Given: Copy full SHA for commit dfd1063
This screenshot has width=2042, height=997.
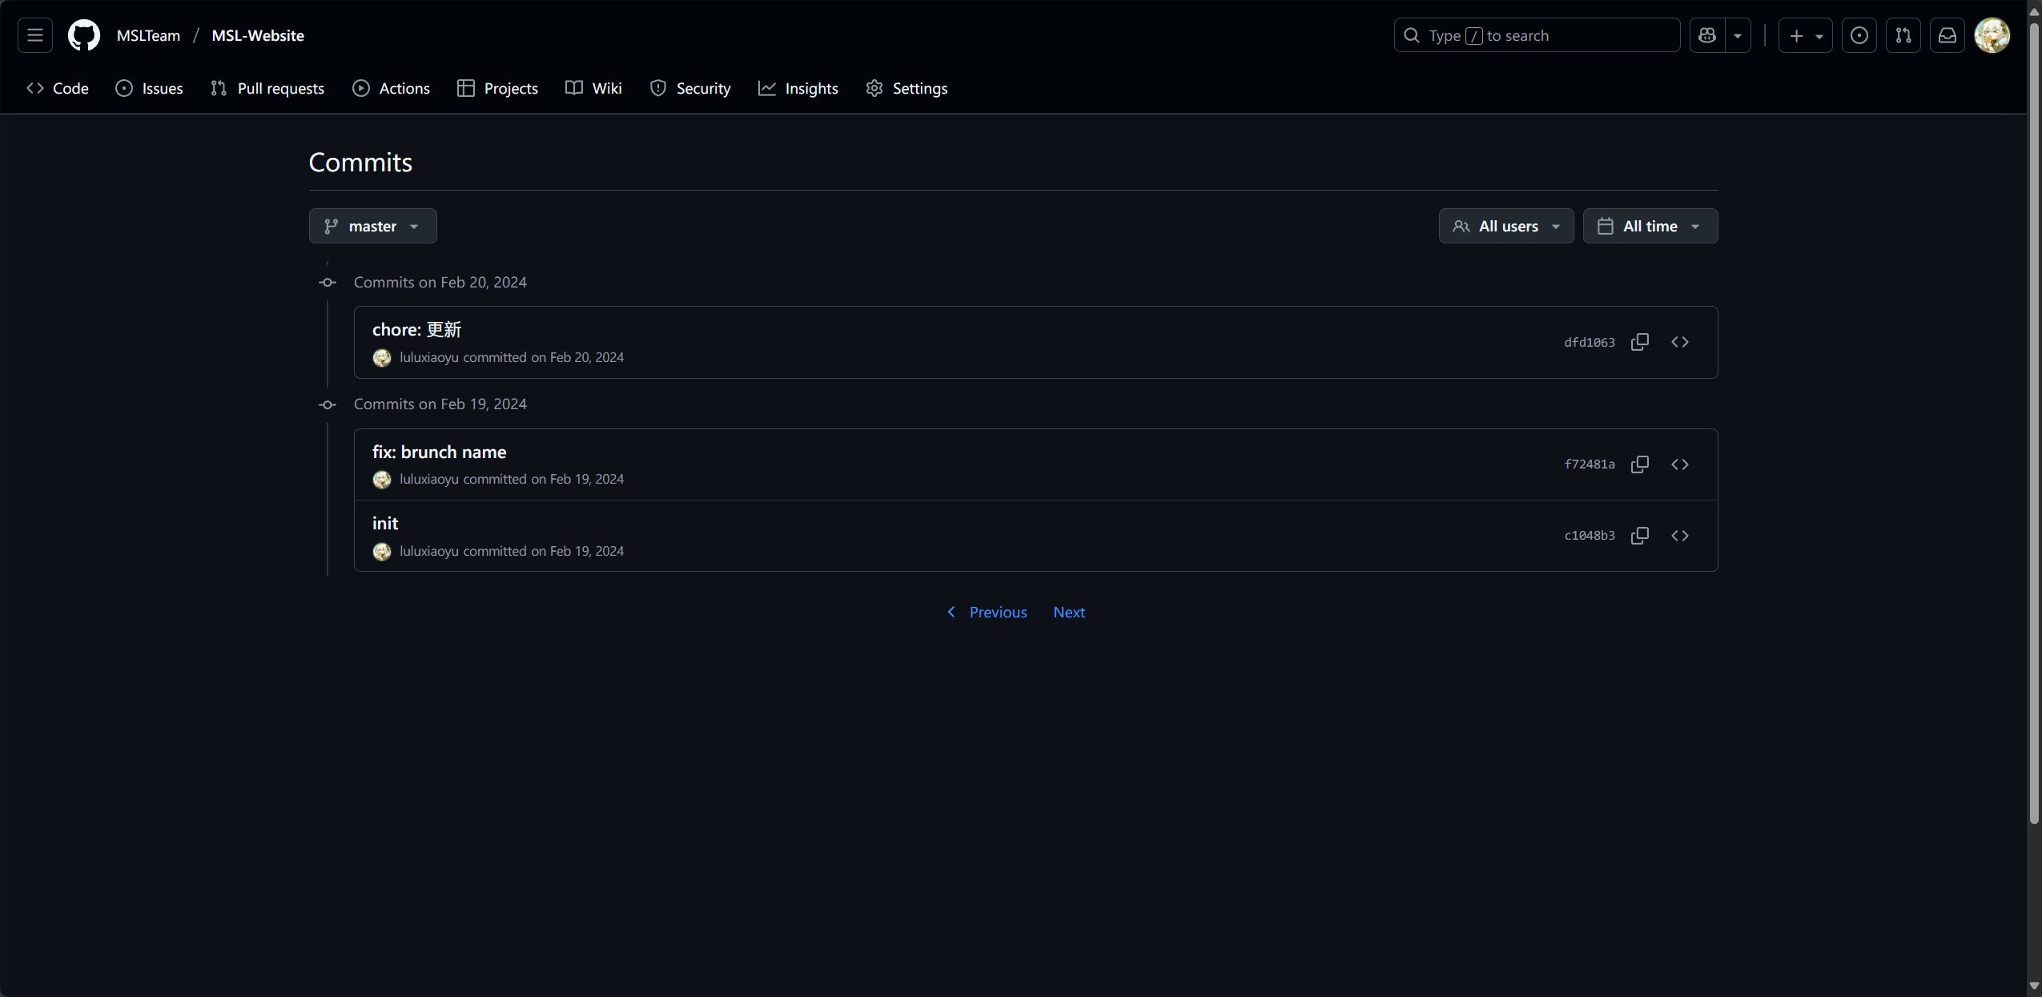Looking at the screenshot, I should click(1639, 342).
